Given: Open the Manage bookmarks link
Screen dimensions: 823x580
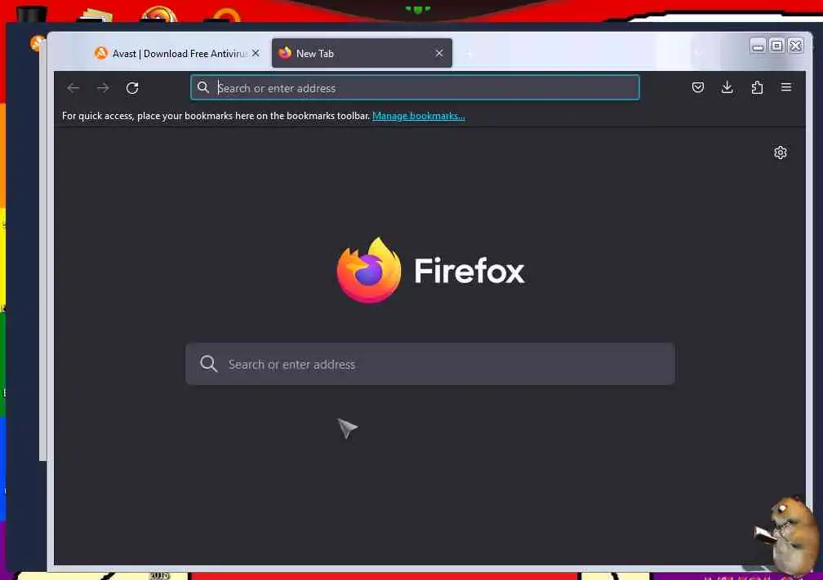Looking at the screenshot, I should [x=418, y=116].
